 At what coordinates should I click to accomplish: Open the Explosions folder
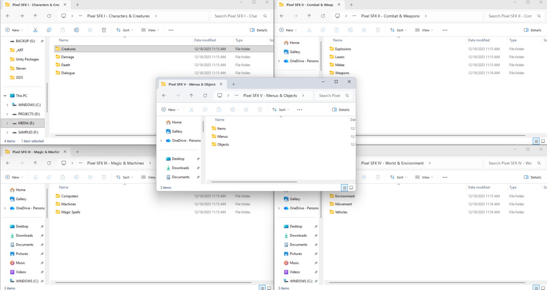343,49
